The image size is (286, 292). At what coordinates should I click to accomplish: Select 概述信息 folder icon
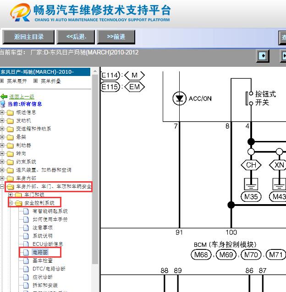[x=10, y=113]
